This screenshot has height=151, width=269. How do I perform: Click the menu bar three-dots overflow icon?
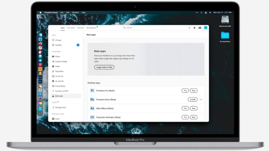click(x=197, y=13)
